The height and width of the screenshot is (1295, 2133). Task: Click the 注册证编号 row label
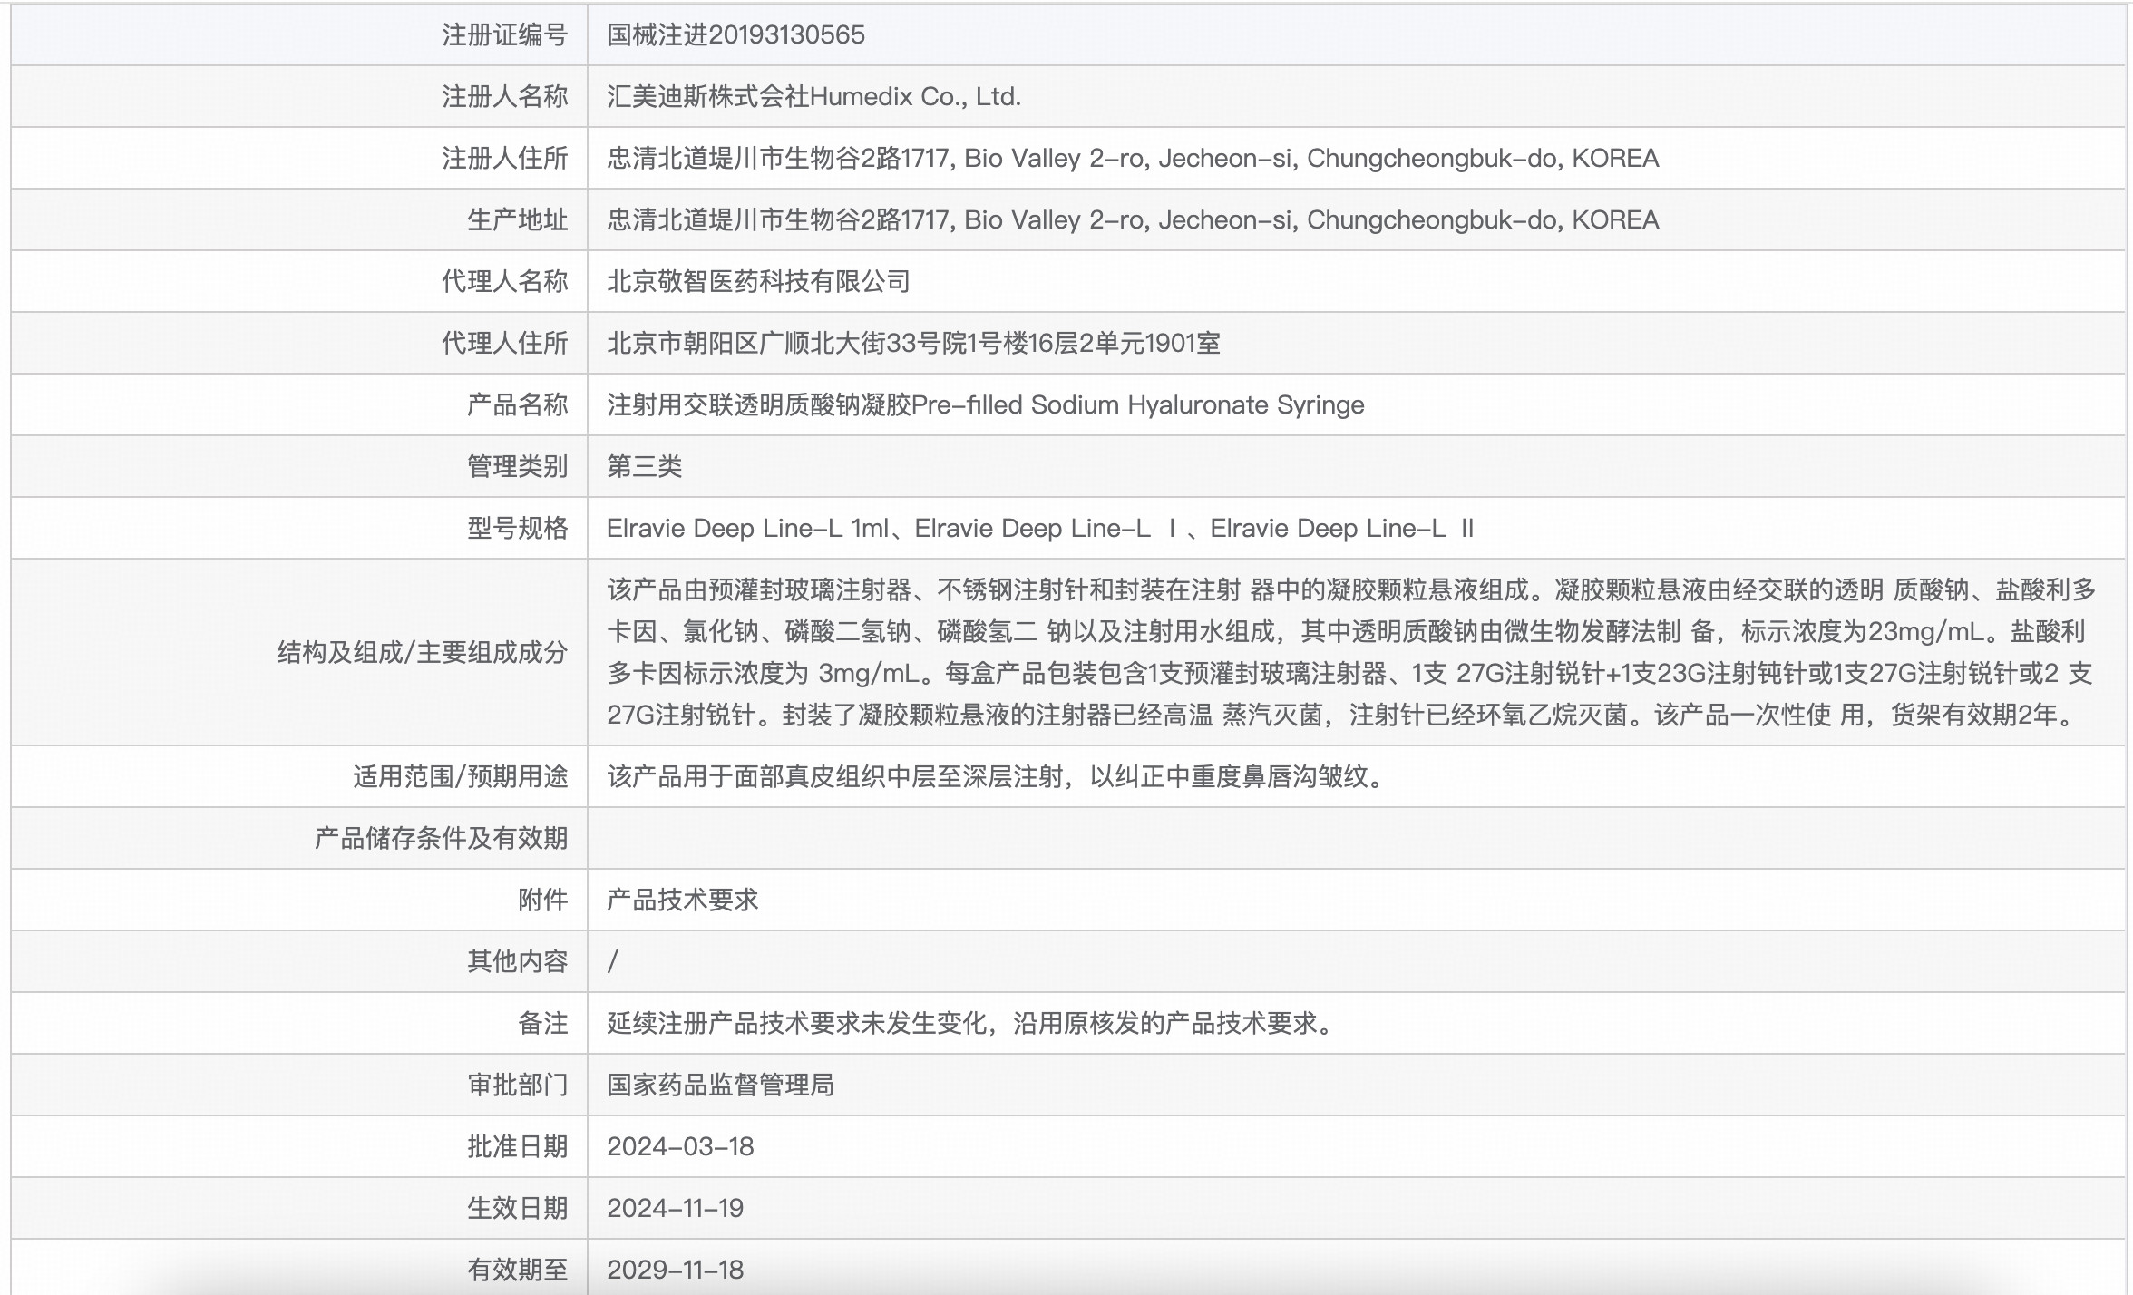coord(504,35)
